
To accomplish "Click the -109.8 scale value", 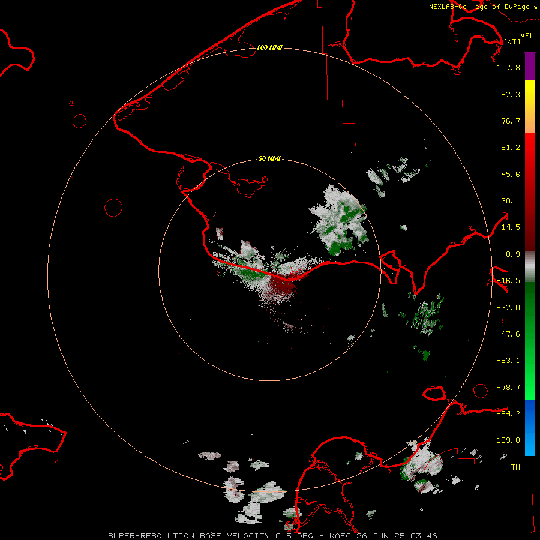I will [x=506, y=440].
